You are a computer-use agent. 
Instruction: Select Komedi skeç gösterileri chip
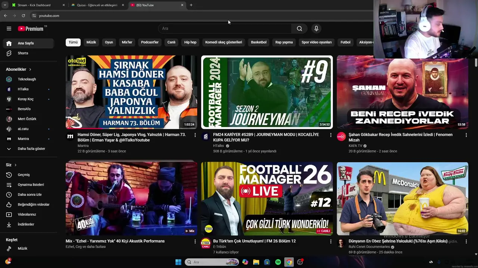coord(224,42)
